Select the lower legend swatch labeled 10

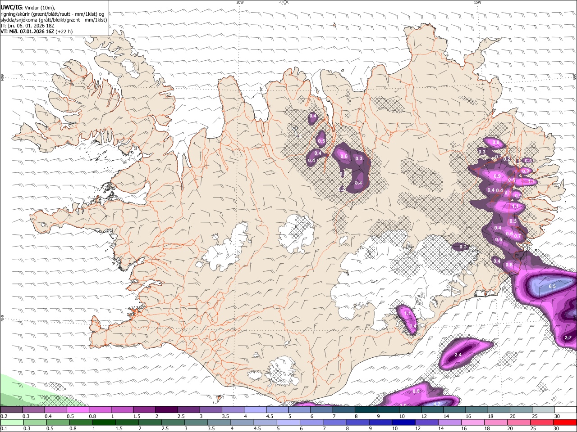click(403, 422)
